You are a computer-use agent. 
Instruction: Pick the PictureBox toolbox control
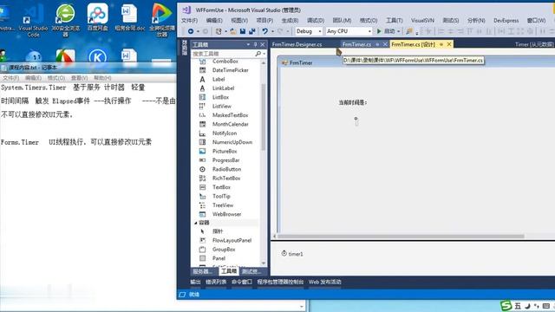click(x=225, y=151)
